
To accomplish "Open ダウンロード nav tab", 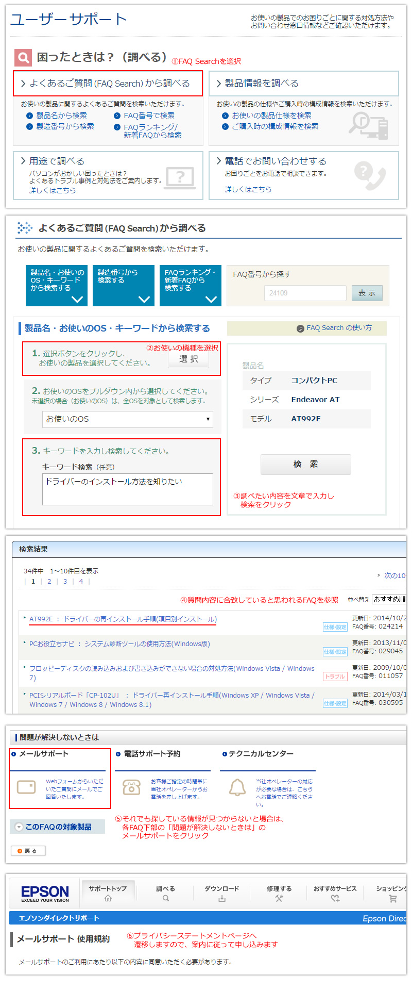I will point(222,894).
